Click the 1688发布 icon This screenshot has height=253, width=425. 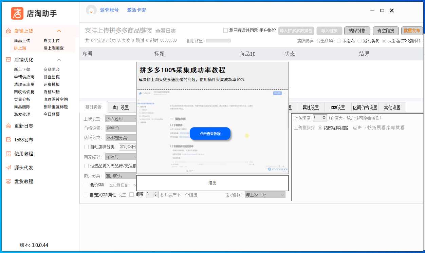pyautogui.click(x=8, y=140)
